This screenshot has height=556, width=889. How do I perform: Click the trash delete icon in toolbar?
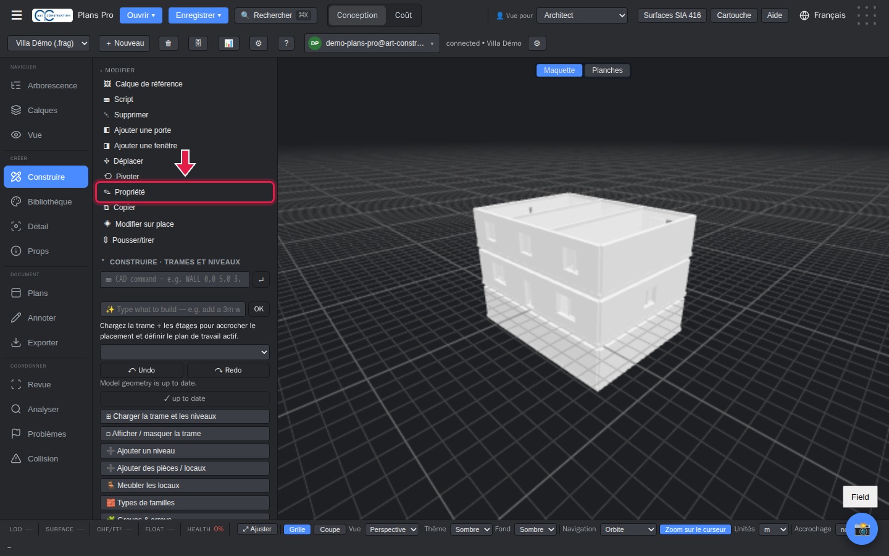click(x=168, y=43)
